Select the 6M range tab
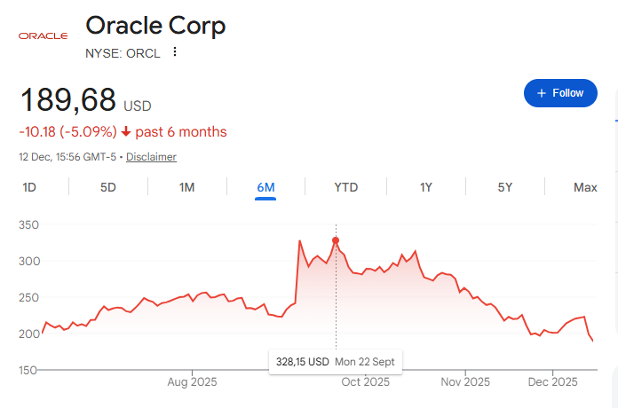The image size is (618, 408). point(265,187)
